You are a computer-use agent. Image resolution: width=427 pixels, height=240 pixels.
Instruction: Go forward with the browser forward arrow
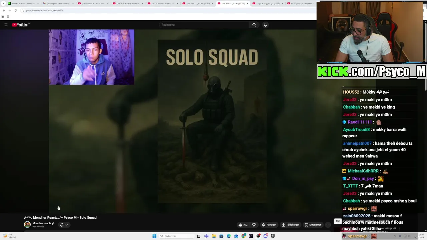click(x=10, y=10)
